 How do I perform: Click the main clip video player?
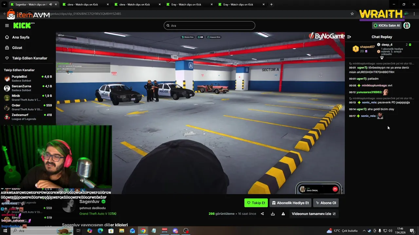click(200, 113)
